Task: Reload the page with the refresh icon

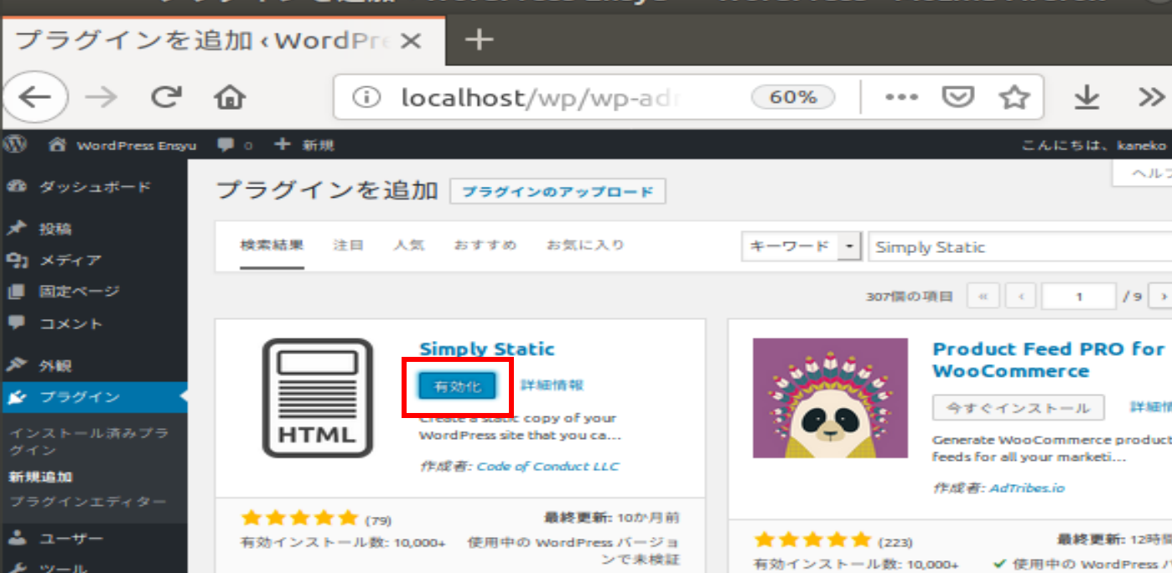Action: point(166,98)
